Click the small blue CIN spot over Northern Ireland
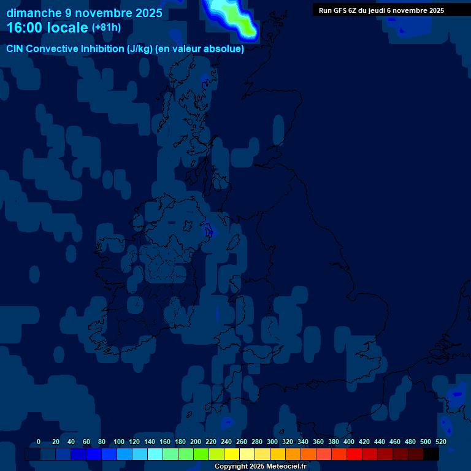The width and height of the screenshot is (471, 471). coord(209,231)
